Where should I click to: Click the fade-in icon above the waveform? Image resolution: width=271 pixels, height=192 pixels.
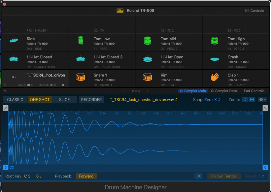pos(6,108)
